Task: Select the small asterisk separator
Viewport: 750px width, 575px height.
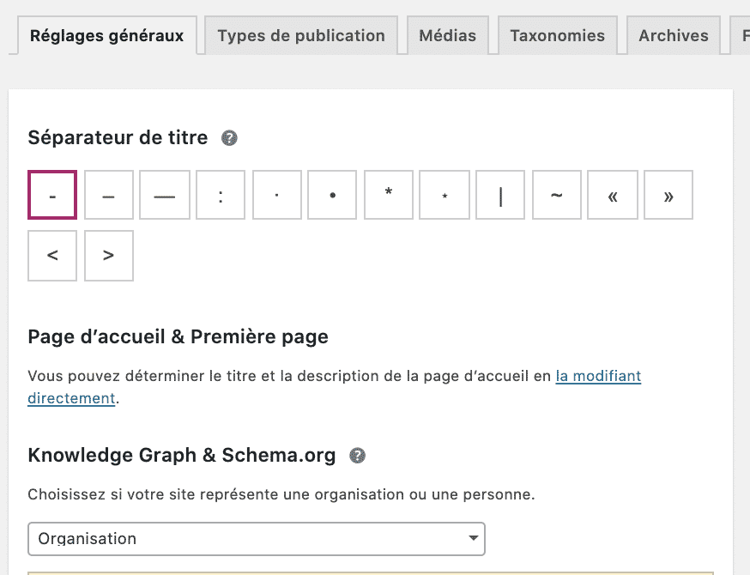Action: click(x=444, y=195)
